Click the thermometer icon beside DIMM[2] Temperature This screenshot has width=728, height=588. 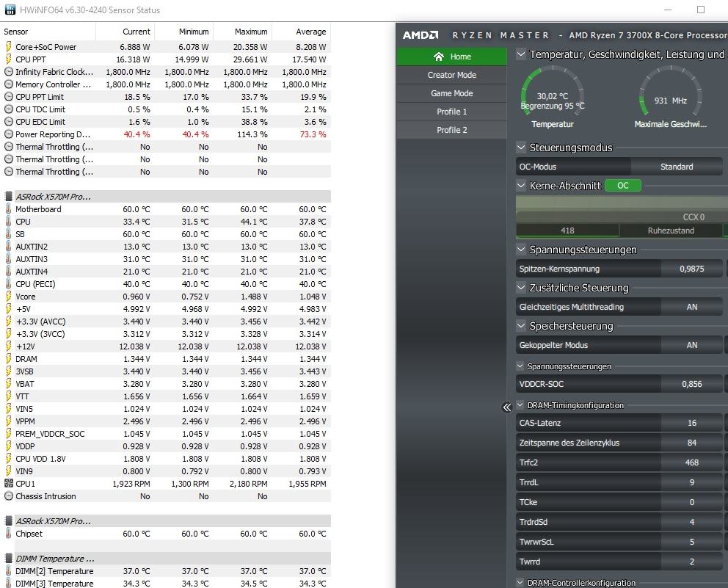[8, 571]
